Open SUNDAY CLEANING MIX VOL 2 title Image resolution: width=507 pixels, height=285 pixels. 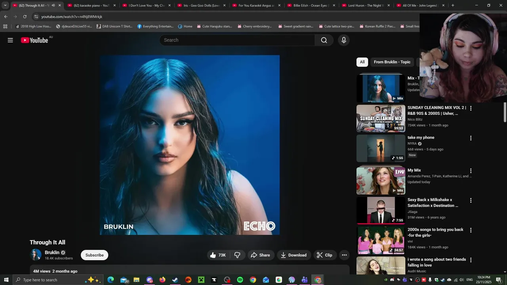pos(437,110)
